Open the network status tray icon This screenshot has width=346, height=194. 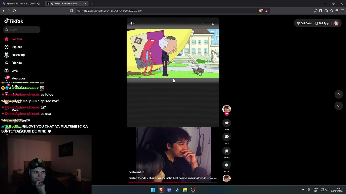(322, 190)
